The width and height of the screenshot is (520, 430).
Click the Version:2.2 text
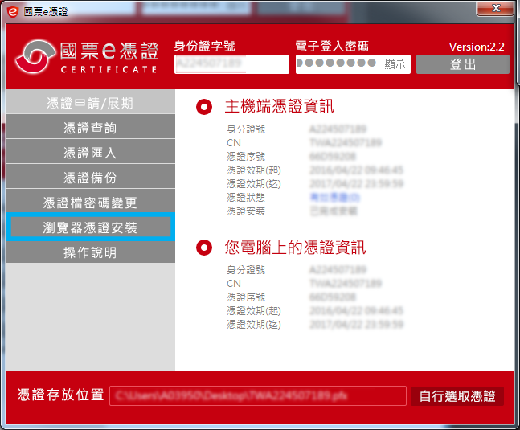tap(477, 47)
